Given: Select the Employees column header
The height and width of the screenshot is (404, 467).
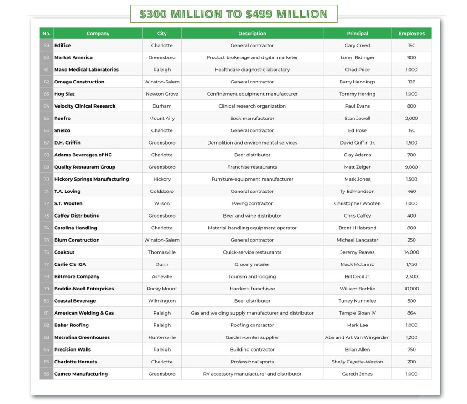Looking at the screenshot, I should [411, 33].
